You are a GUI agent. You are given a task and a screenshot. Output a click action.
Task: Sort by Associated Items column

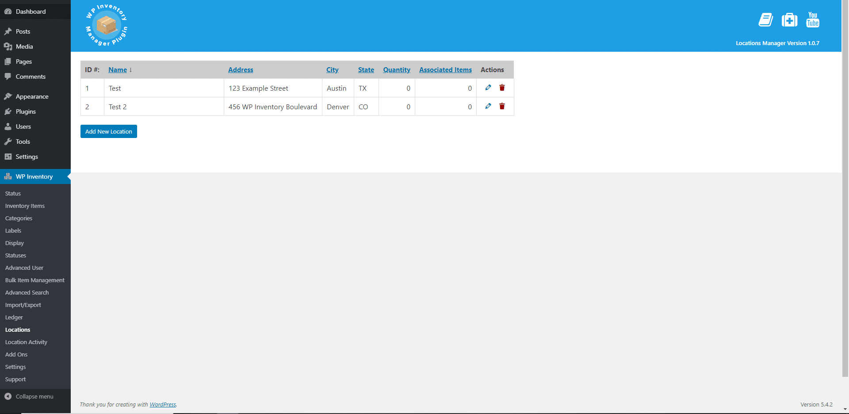[x=445, y=70]
